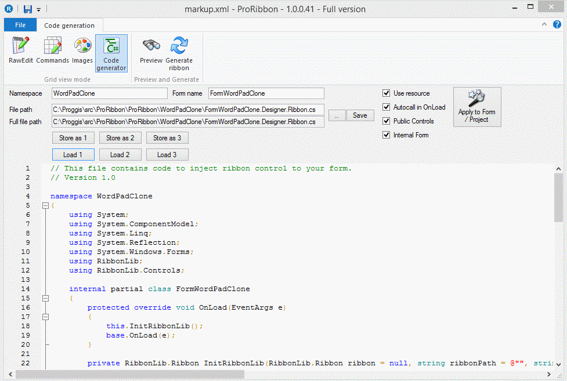The width and height of the screenshot is (567, 381).
Task: Click the ProRibbon app logo icon
Action: point(9,9)
